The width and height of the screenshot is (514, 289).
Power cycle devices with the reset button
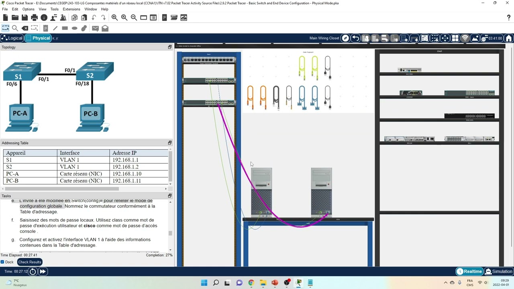33,271
